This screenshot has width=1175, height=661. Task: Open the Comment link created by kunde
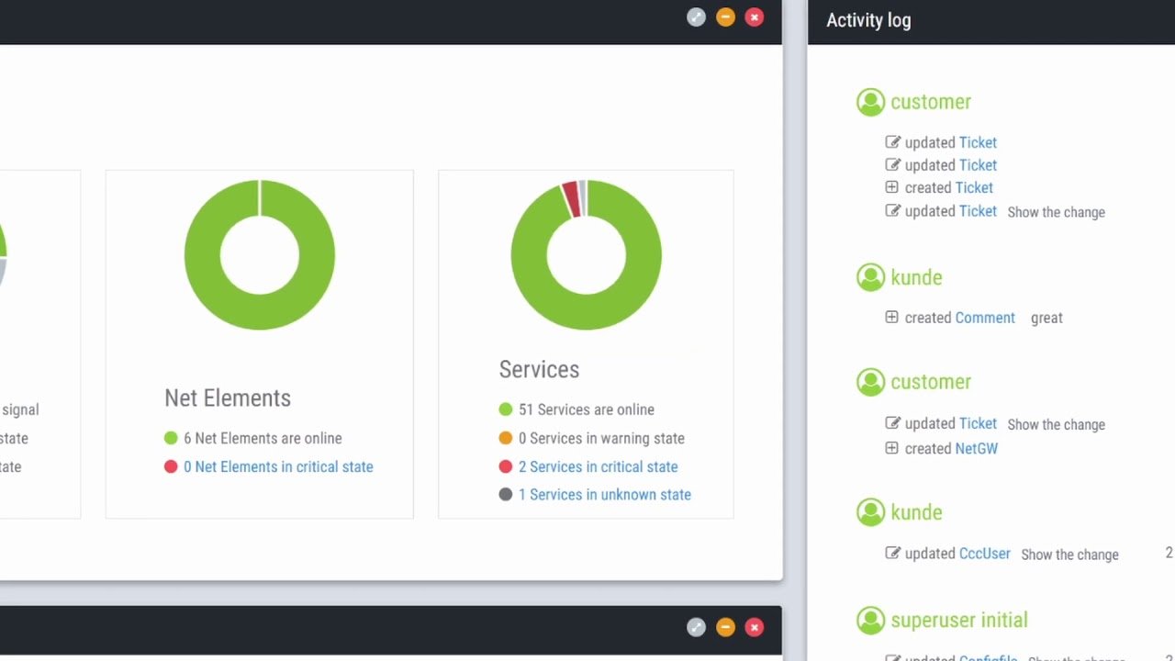tap(985, 318)
